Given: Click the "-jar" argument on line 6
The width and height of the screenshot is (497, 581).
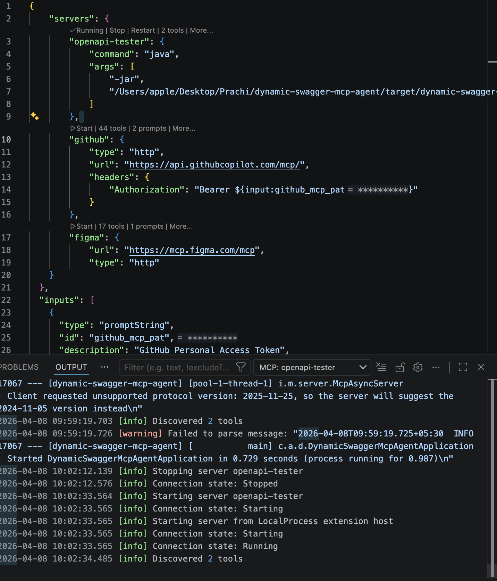Looking at the screenshot, I should pyautogui.click(x=124, y=79).
